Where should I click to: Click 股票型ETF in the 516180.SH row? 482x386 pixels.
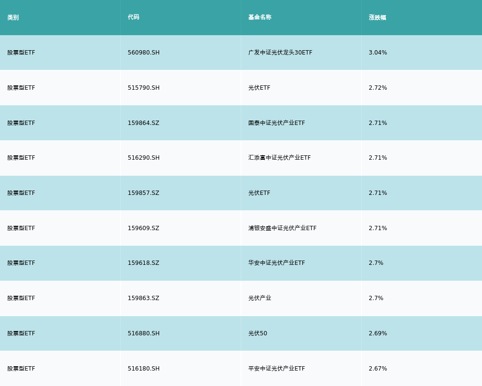(x=21, y=369)
